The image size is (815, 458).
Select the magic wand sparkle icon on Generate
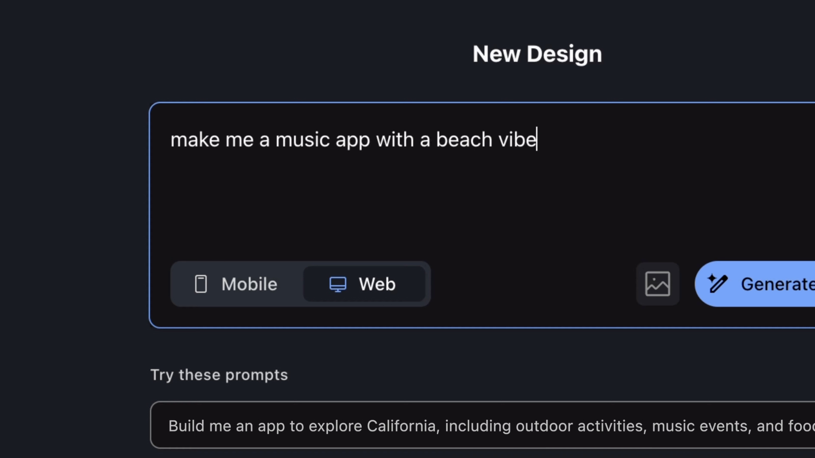tap(718, 283)
